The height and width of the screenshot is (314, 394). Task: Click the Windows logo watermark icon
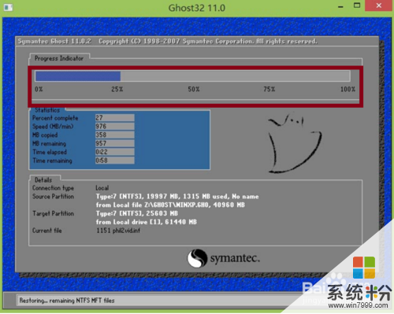pyautogui.click(x=364, y=268)
